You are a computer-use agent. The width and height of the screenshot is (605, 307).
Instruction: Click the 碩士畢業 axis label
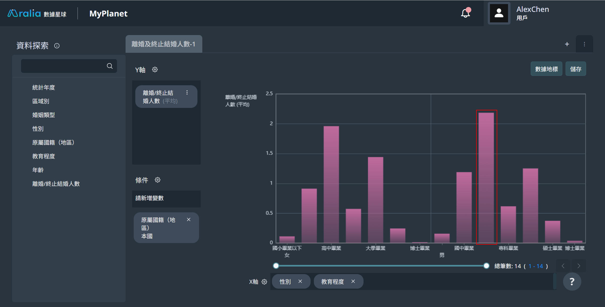(x=553, y=248)
